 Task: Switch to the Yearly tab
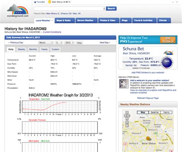44,49
